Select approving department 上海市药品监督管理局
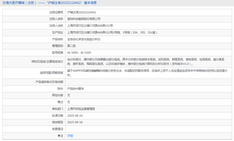234x141 pixels. tap(81, 109)
